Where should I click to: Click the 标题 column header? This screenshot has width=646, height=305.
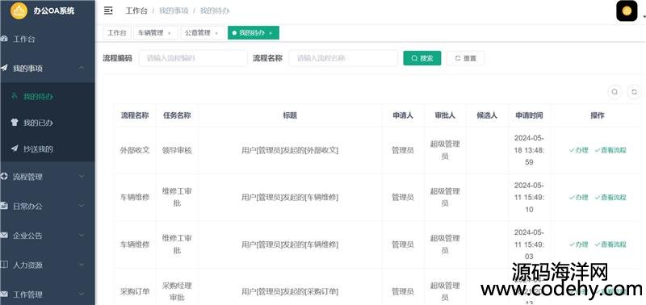(x=290, y=115)
